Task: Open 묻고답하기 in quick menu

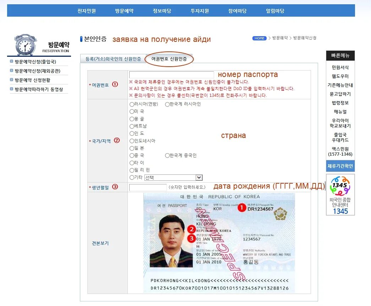Action: [x=340, y=94]
